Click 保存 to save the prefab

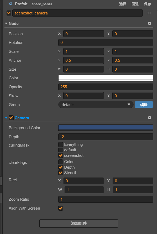point(148,4)
